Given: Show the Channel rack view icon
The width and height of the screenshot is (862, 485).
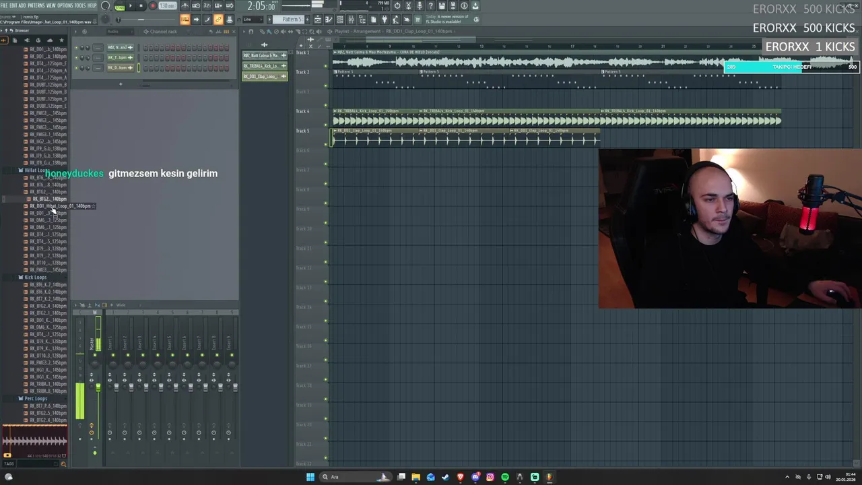Looking at the screenshot, I should 340,19.
